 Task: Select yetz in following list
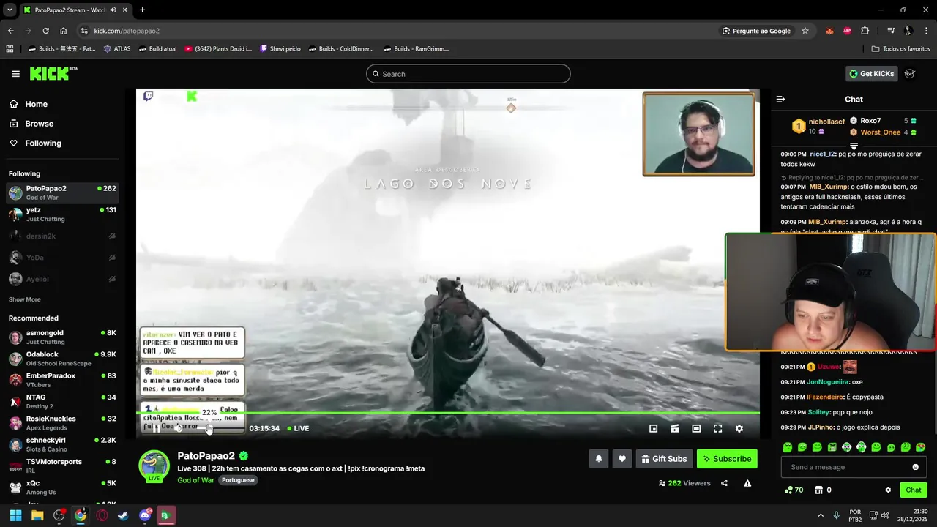pyautogui.click(x=62, y=214)
